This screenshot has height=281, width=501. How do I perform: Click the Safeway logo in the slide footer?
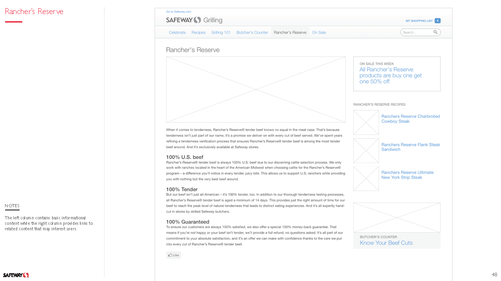[16, 275]
